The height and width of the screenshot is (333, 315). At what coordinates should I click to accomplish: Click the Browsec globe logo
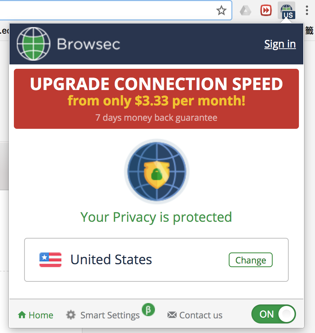[x=34, y=44]
